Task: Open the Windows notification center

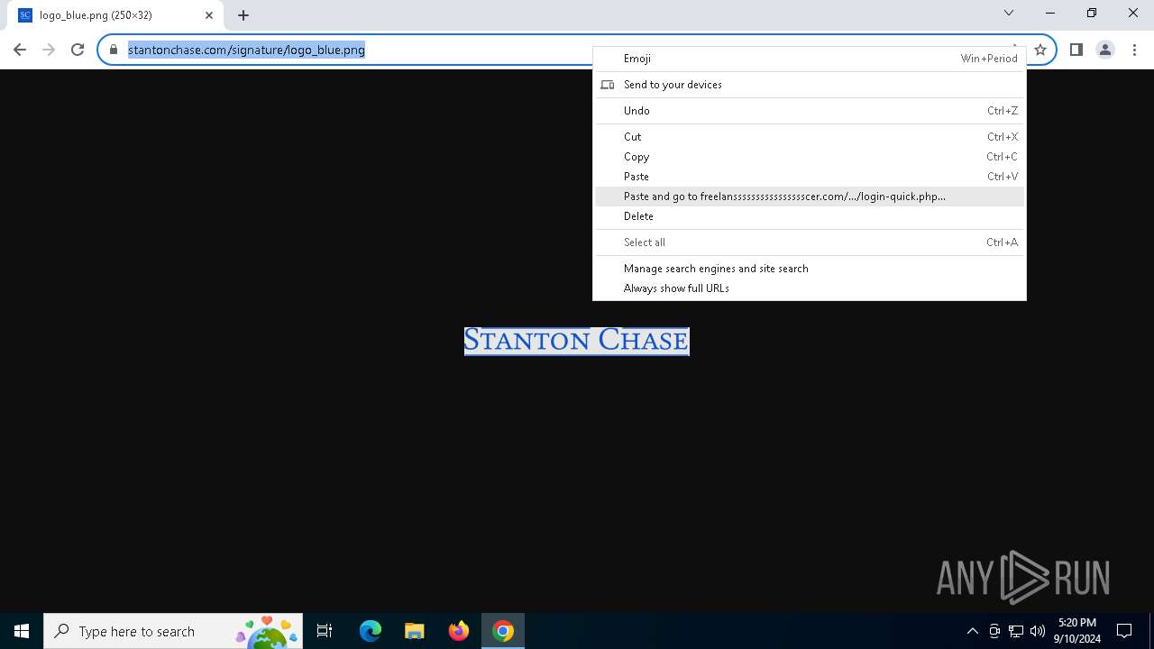Action: point(1124,631)
